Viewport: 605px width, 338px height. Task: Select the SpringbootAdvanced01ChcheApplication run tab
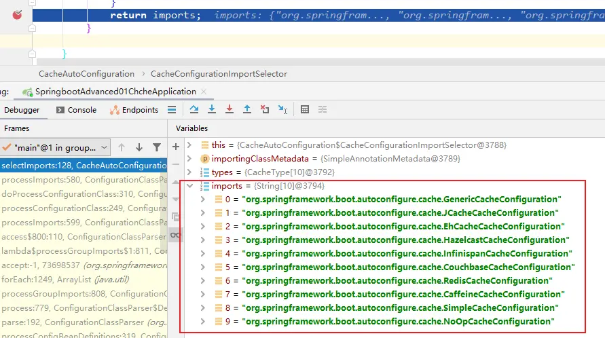115,92
